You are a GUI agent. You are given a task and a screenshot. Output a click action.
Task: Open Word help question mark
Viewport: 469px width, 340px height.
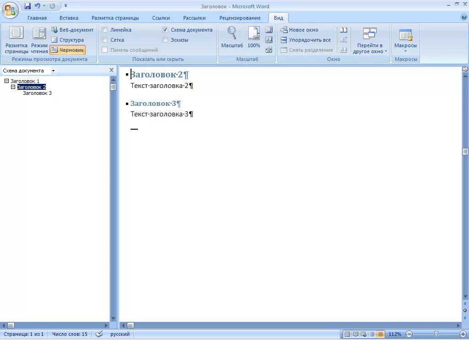(x=464, y=17)
